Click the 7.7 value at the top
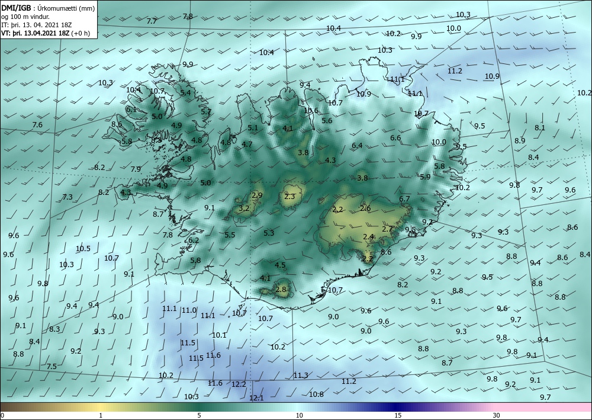The height and width of the screenshot is (420, 592). point(152,21)
